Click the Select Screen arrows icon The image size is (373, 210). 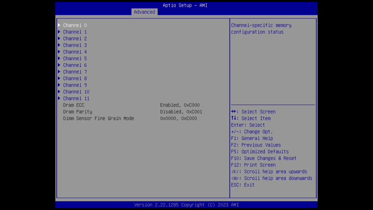[234, 112]
